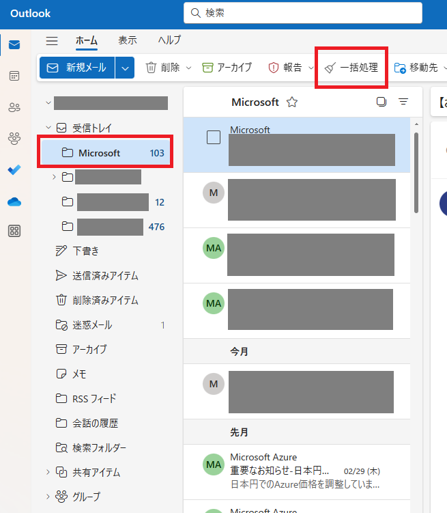Image resolution: width=447 pixels, height=513 pixels.
Task: Click the gray M avatar of second message
Action: pyautogui.click(x=214, y=193)
